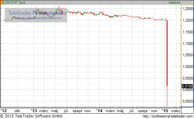Click the '13 year label on time axis
The width and height of the screenshot is (194, 119).
point(34,111)
